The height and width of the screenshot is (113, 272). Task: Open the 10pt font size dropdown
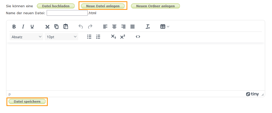pos(61,37)
